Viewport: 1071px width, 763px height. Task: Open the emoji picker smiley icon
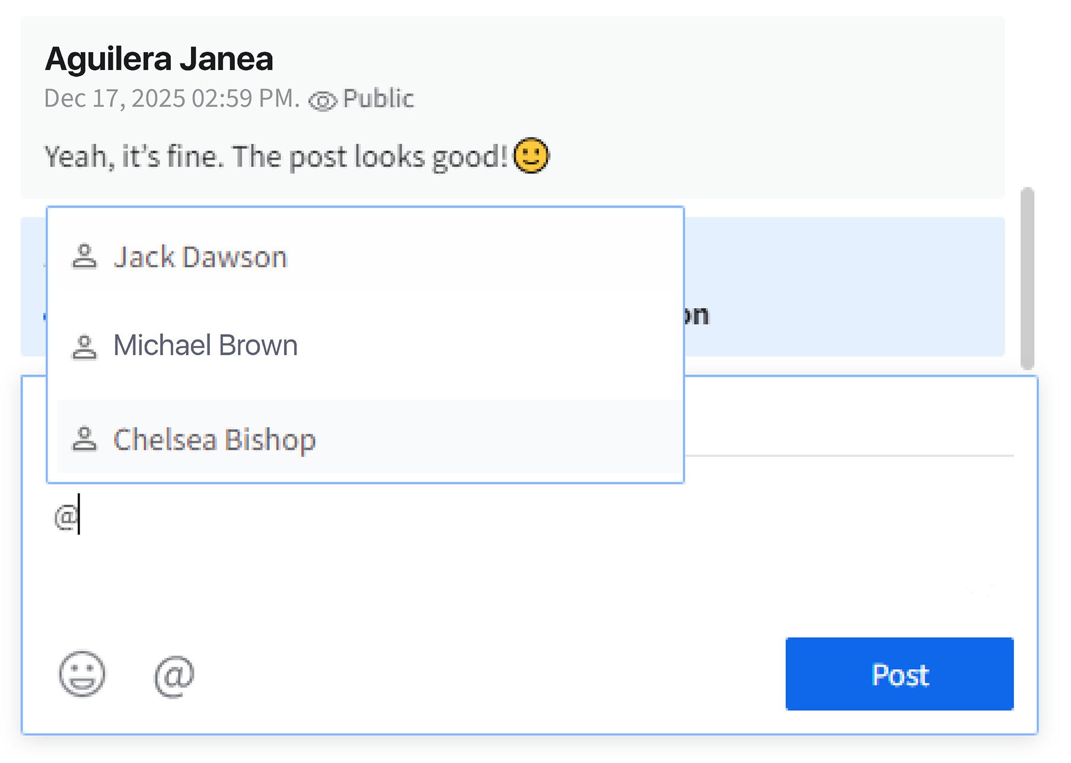(82, 674)
